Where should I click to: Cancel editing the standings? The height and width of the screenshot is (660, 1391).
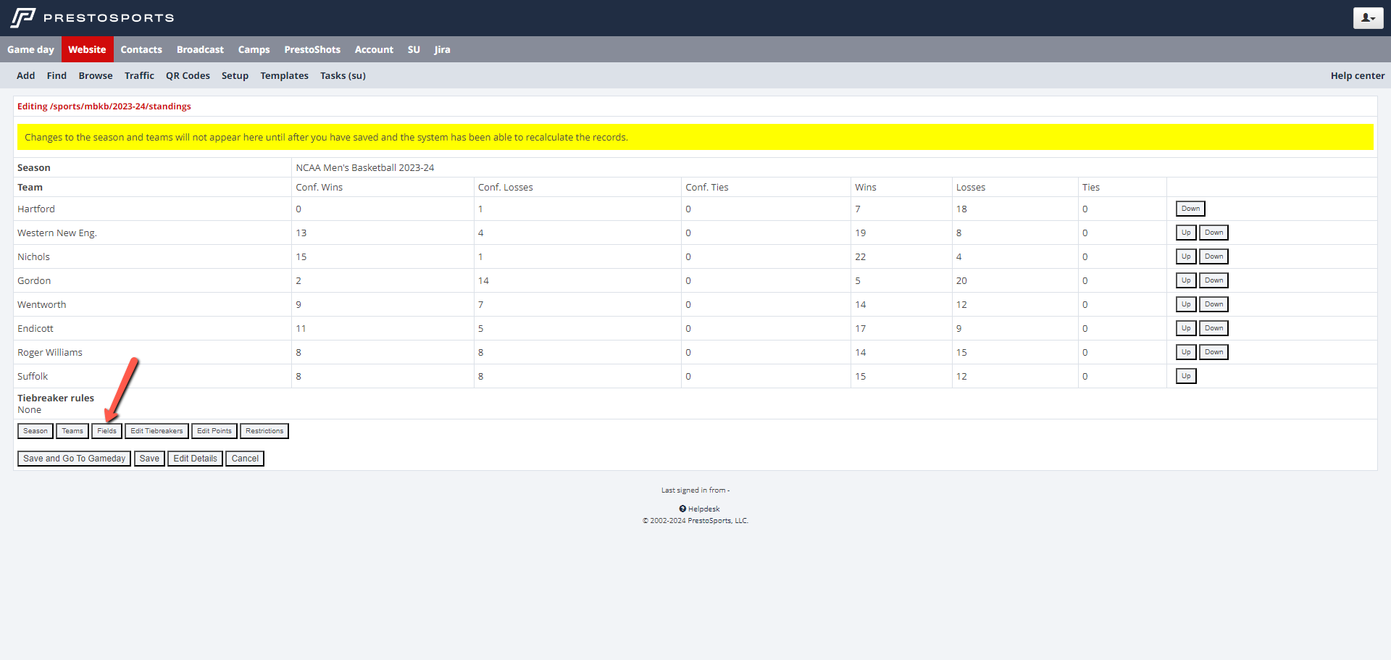click(x=245, y=459)
